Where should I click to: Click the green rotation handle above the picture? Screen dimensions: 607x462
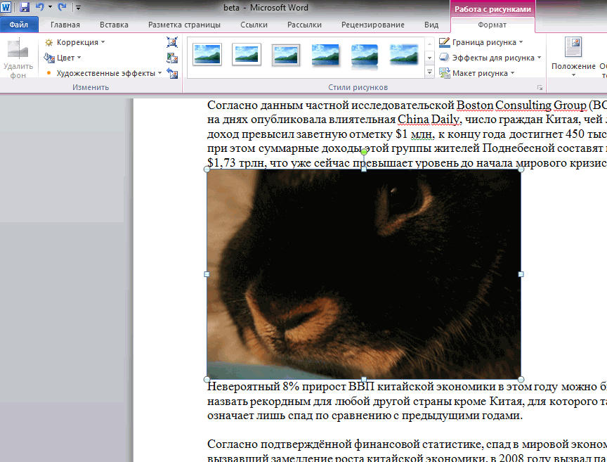coord(364,152)
